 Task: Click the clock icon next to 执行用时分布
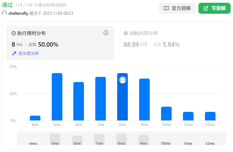pos(14,33)
